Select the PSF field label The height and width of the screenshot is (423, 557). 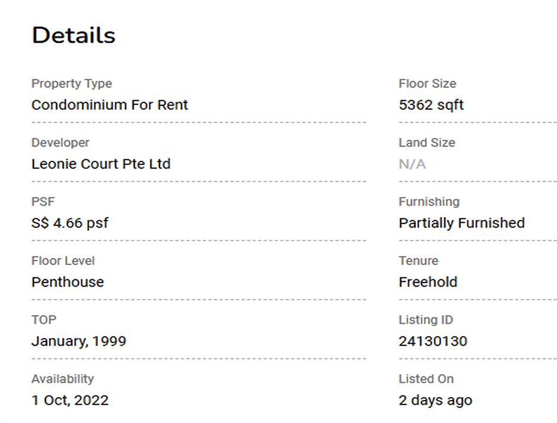click(x=43, y=202)
